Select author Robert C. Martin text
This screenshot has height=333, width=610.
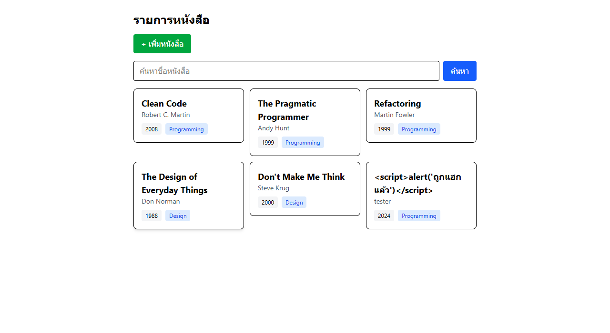(x=166, y=115)
